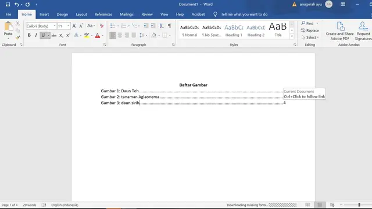Viewport: 372px width, 209px height.
Task: Decrease the paragraph indent
Action: pyautogui.click(x=146, y=26)
